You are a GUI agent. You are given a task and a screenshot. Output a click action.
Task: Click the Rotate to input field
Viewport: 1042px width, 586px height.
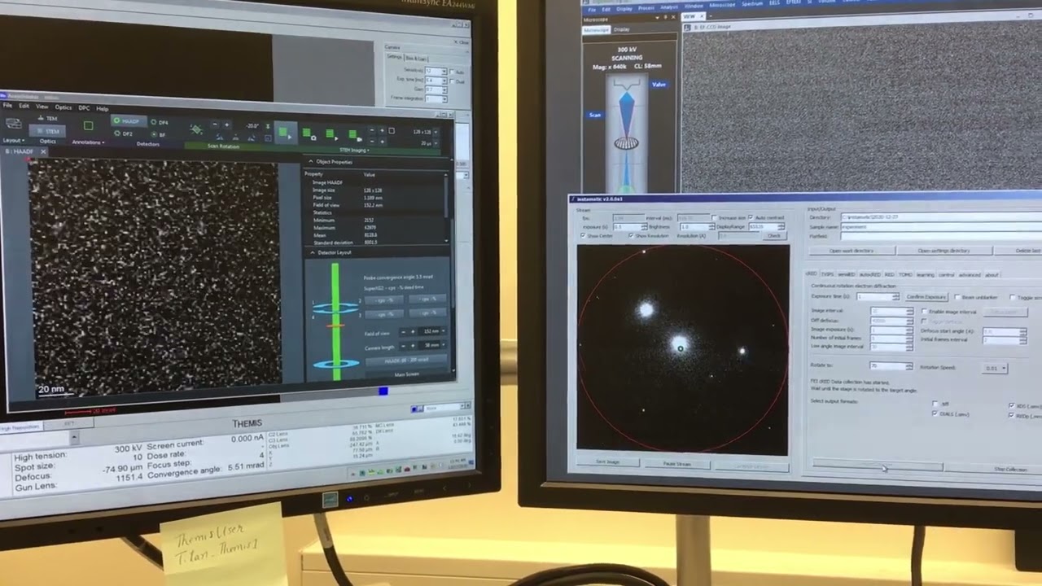tap(891, 366)
